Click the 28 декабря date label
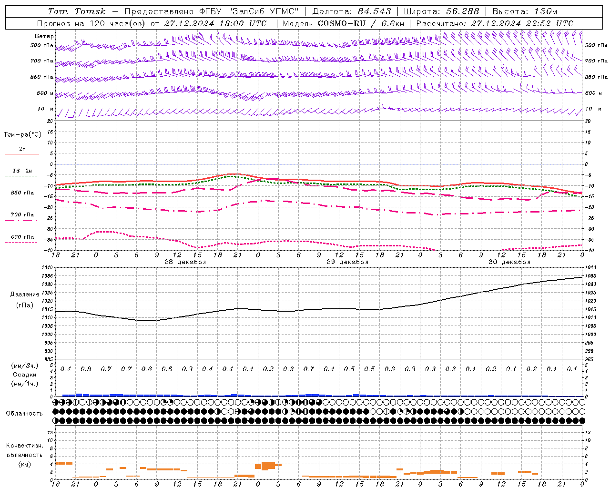 pos(185,262)
